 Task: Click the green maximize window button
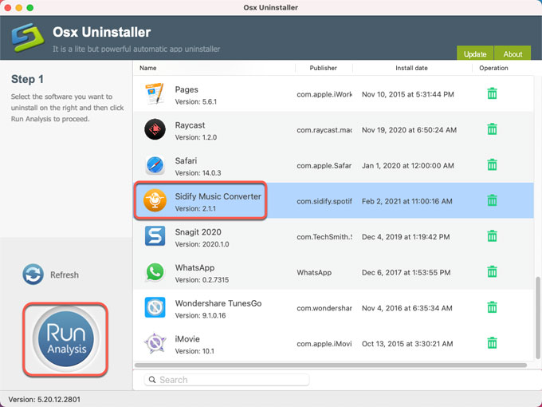(30, 8)
